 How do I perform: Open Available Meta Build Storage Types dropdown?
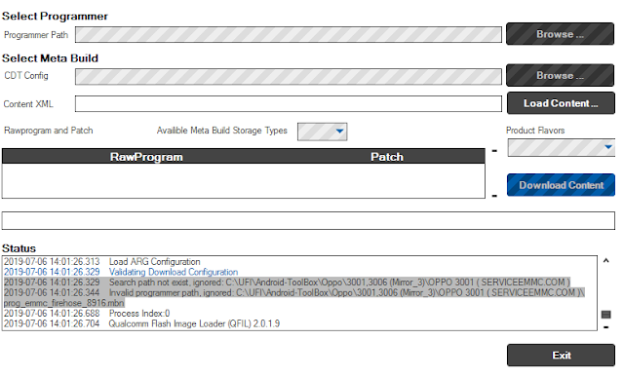click(x=323, y=132)
